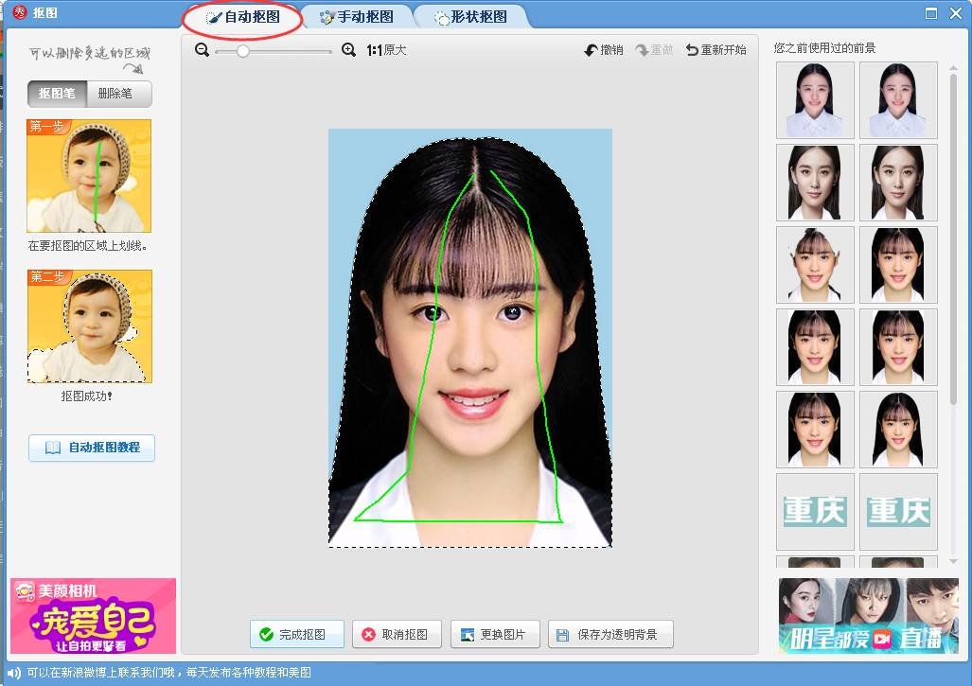Click the 重新开始 restart icon

click(x=692, y=50)
